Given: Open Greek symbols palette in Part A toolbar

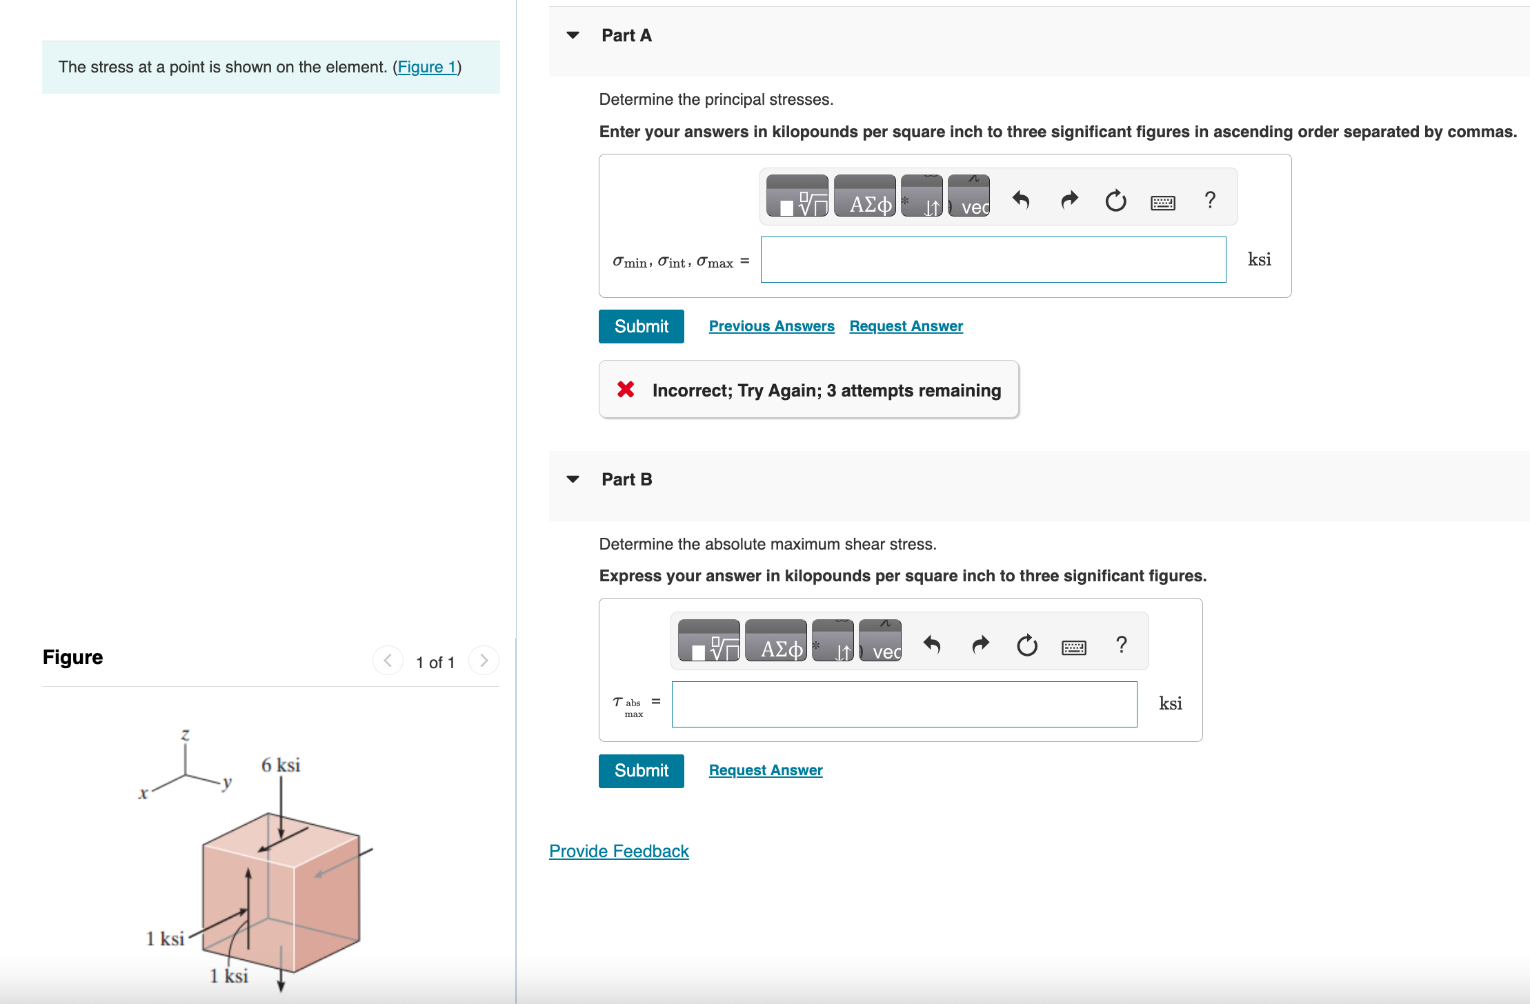Looking at the screenshot, I should click(x=864, y=197).
